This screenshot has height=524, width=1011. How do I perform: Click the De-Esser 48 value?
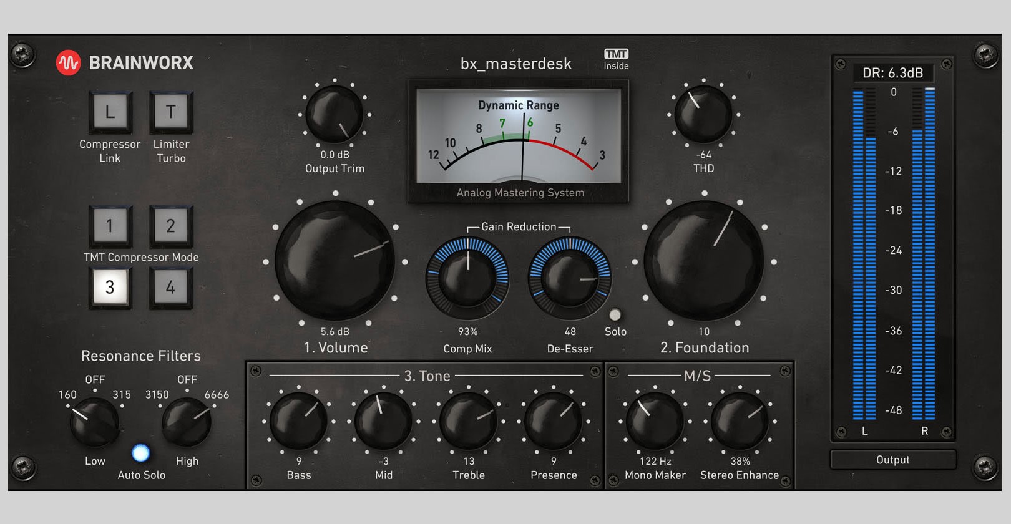(570, 332)
